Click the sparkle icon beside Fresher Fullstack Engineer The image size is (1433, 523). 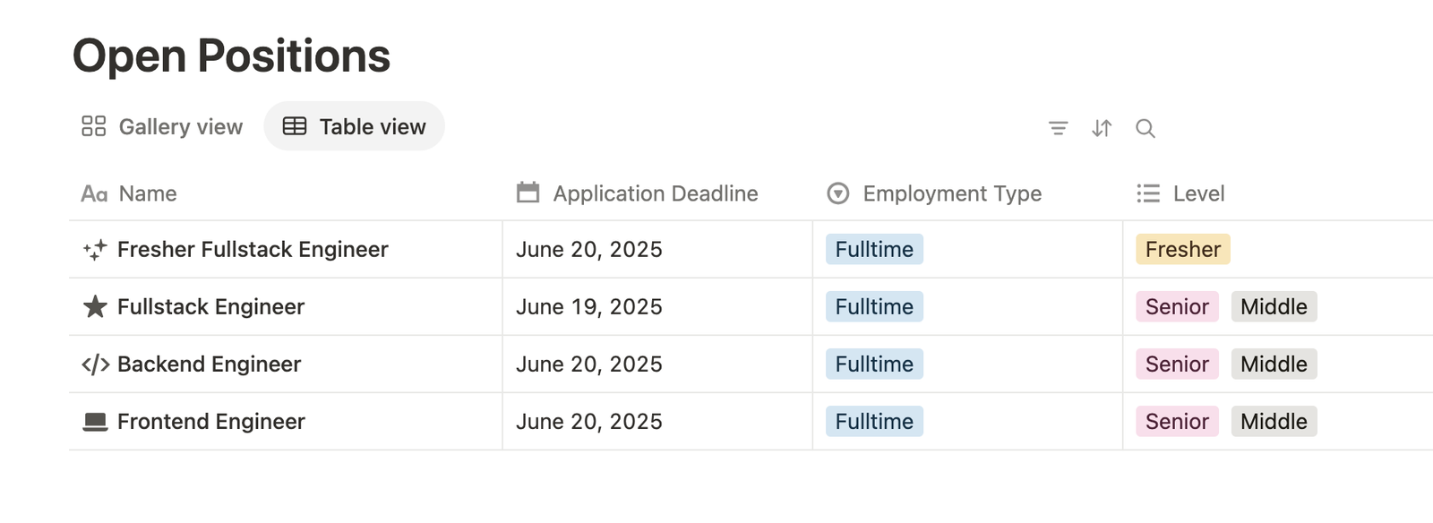[x=95, y=250]
